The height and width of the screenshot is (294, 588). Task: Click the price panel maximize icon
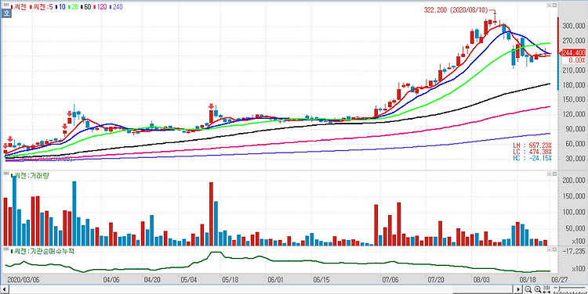click(x=554, y=5)
